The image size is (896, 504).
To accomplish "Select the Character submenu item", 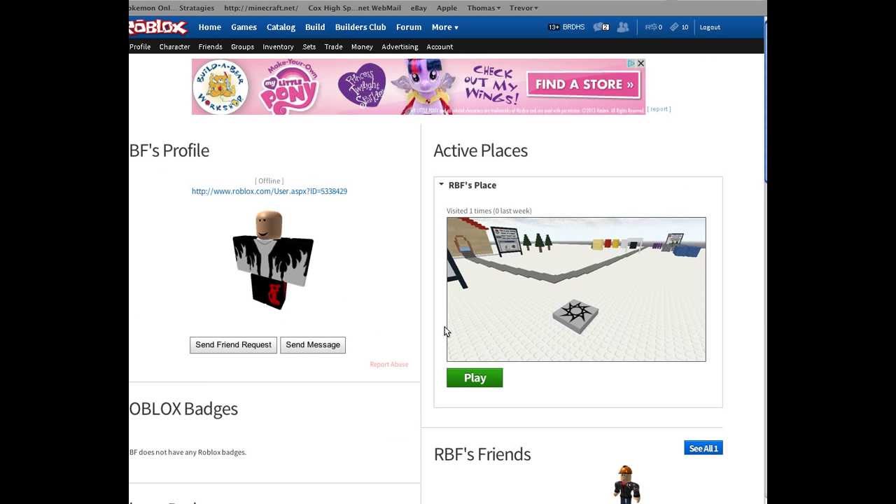I will point(174,47).
